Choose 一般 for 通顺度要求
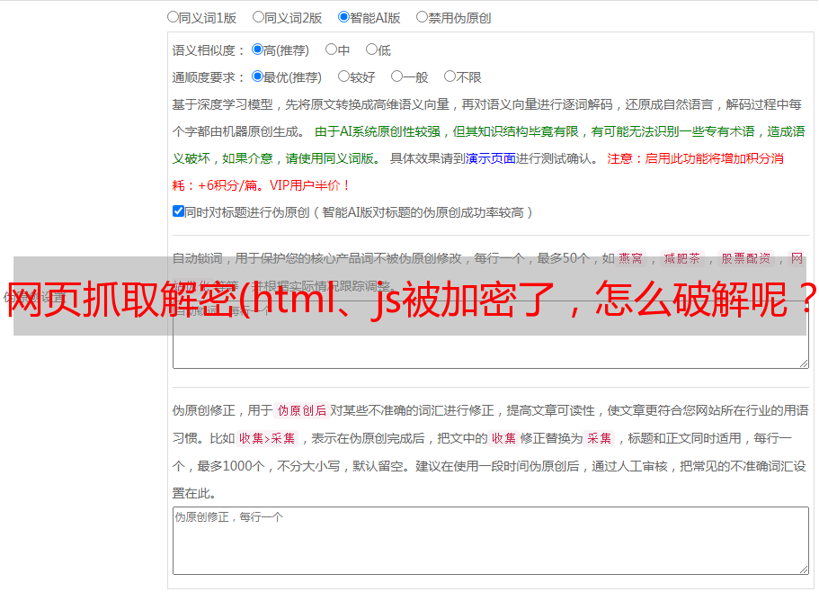 coord(396,76)
